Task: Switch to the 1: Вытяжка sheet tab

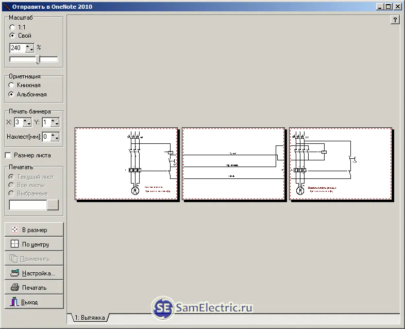Action: click(x=90, y=318)
